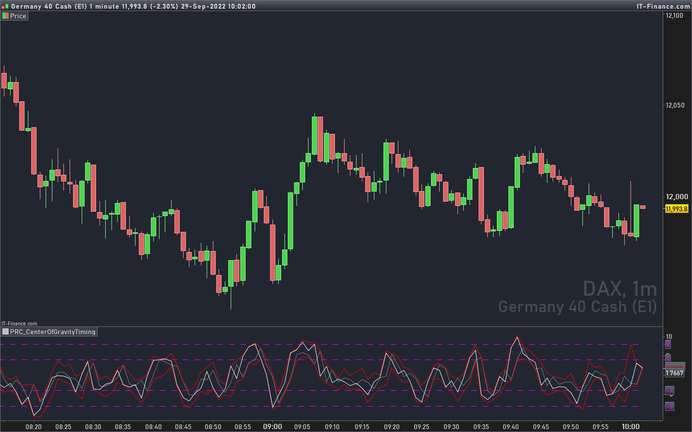Click the (-2.30%) change value in title
Viewport: 692px width, 432px height.
164,6
